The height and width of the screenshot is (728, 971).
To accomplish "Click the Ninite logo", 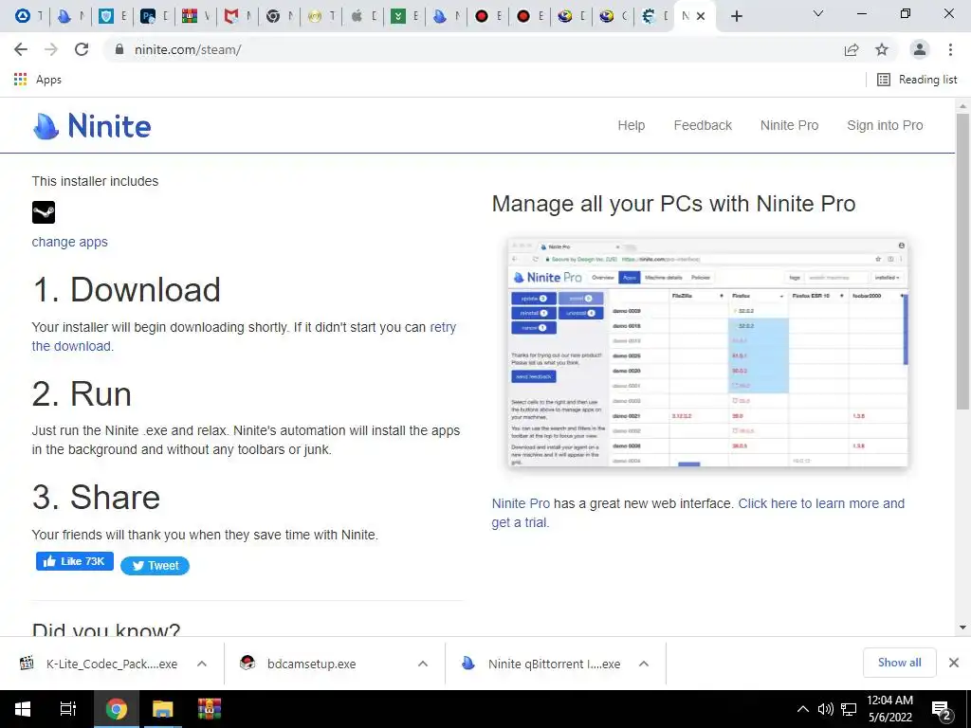I will (92, 126).
